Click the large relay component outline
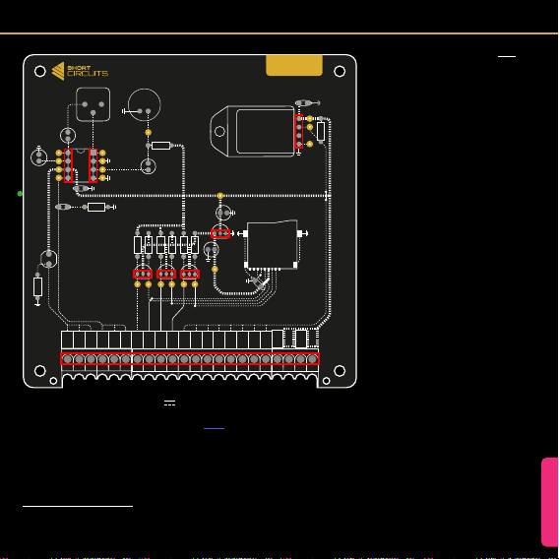This screenshot has height=559, width=559. tap(253, 131)
